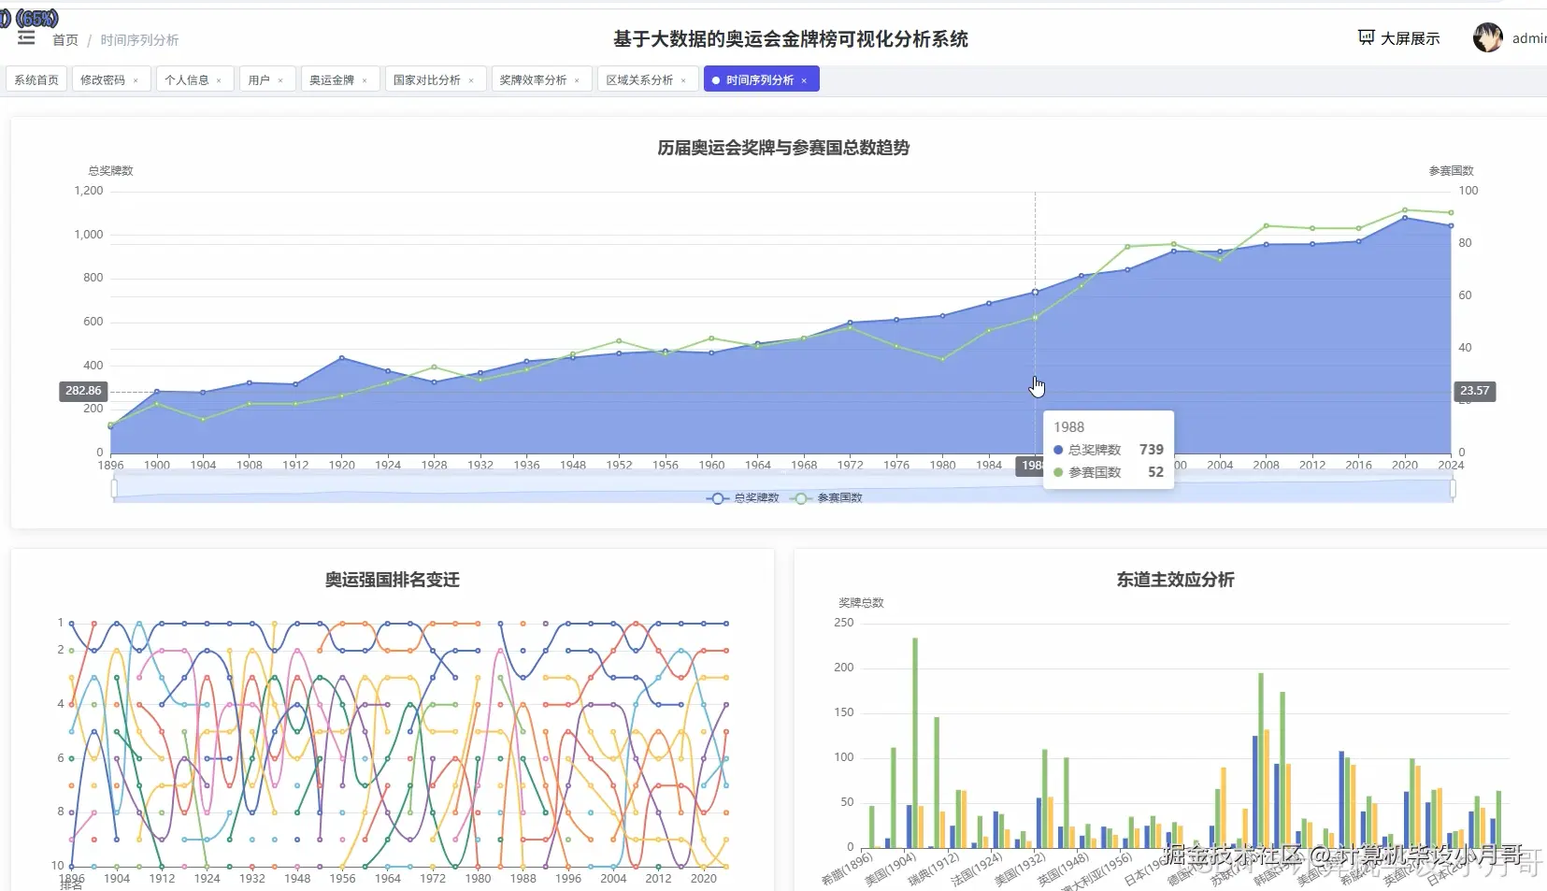The width and height of the screenshot is (1547, 891).
Task: Close the 奥运金牌 tab
Action: pyautogui.click(x=365, y=80)
